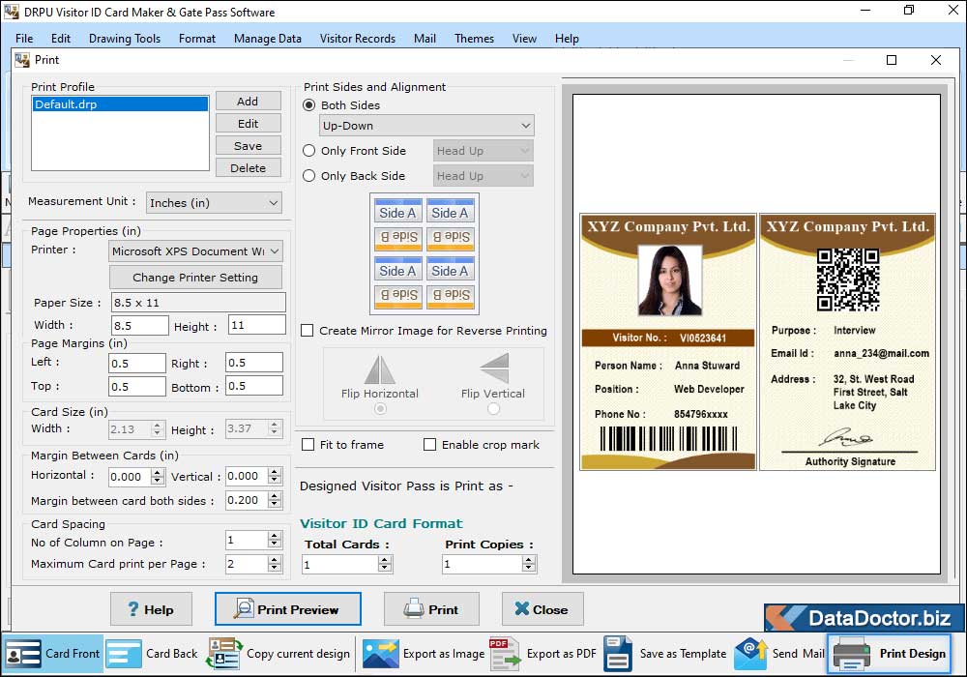This screenshot has width=967, height=677.
Task: Adjust Maximum Card print per Page stepper
Action: pos(275,564)
